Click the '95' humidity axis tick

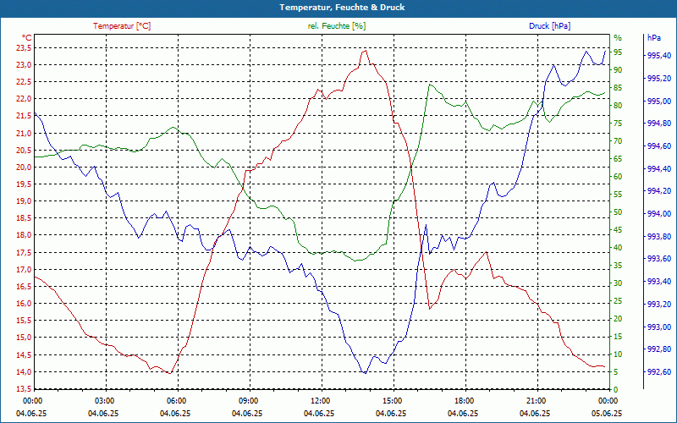tap(618, 52)
